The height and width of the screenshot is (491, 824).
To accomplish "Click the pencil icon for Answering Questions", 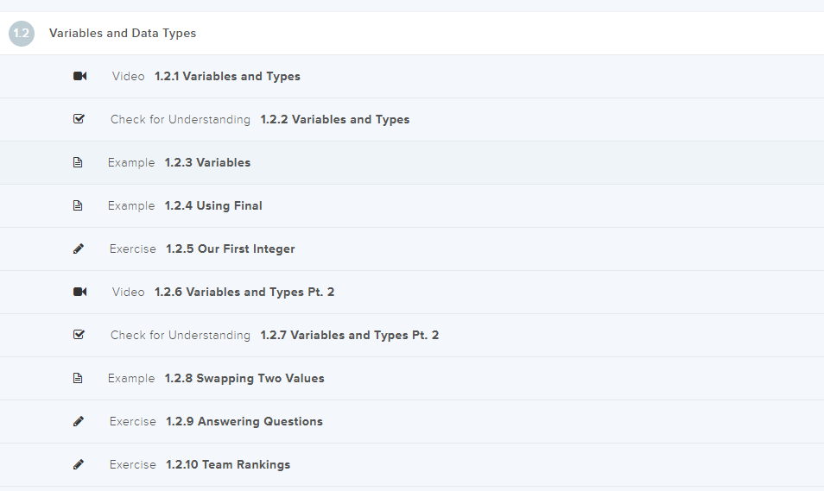I will click(79, 421).
